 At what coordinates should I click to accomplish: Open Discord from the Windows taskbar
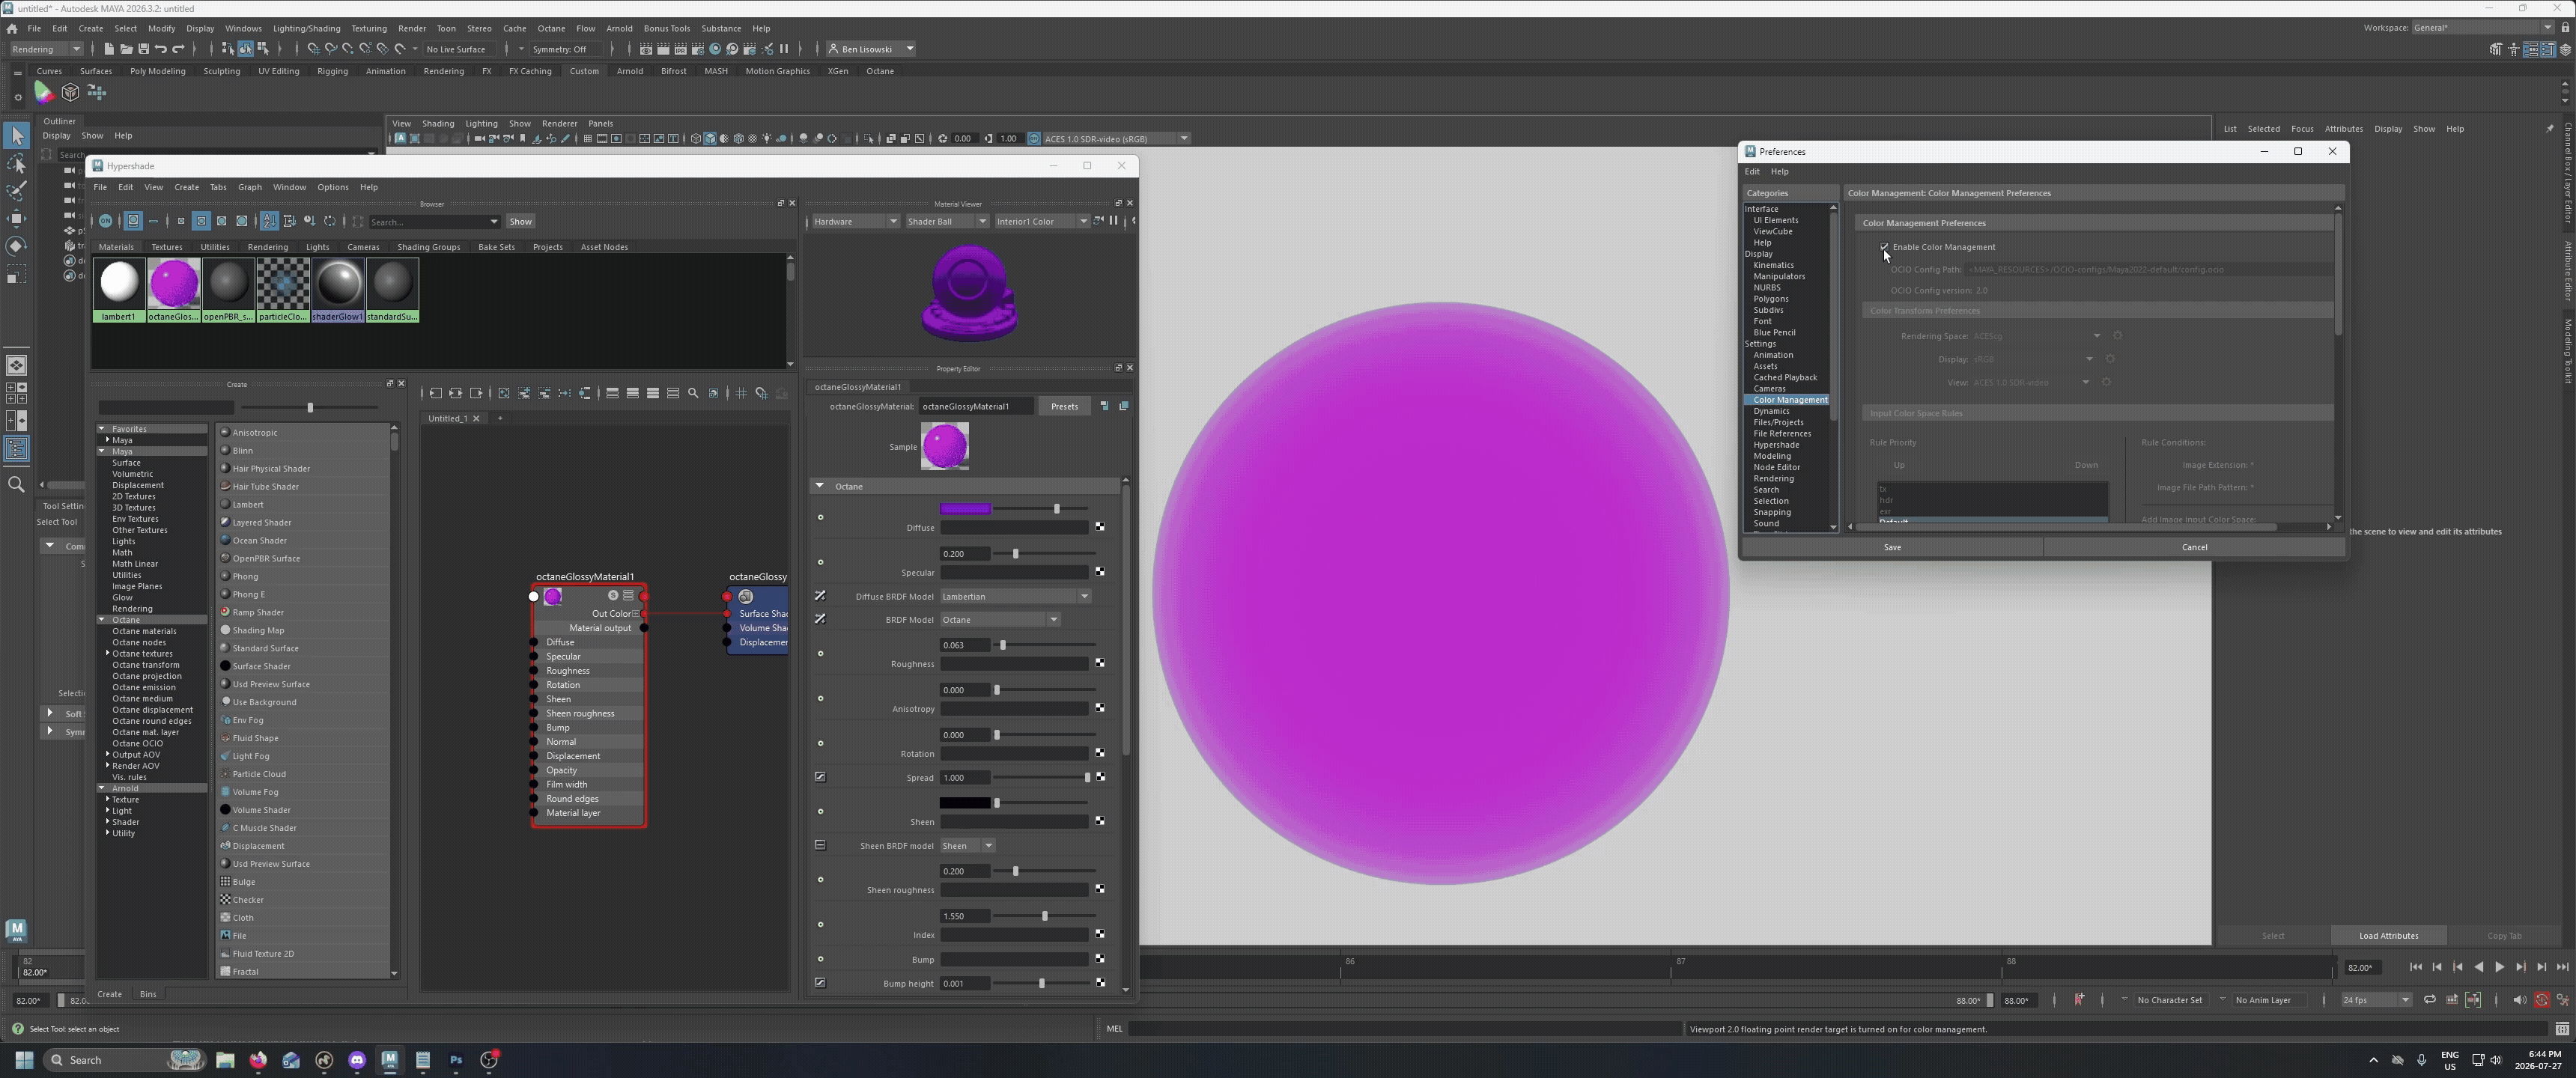coord(357,1060)
